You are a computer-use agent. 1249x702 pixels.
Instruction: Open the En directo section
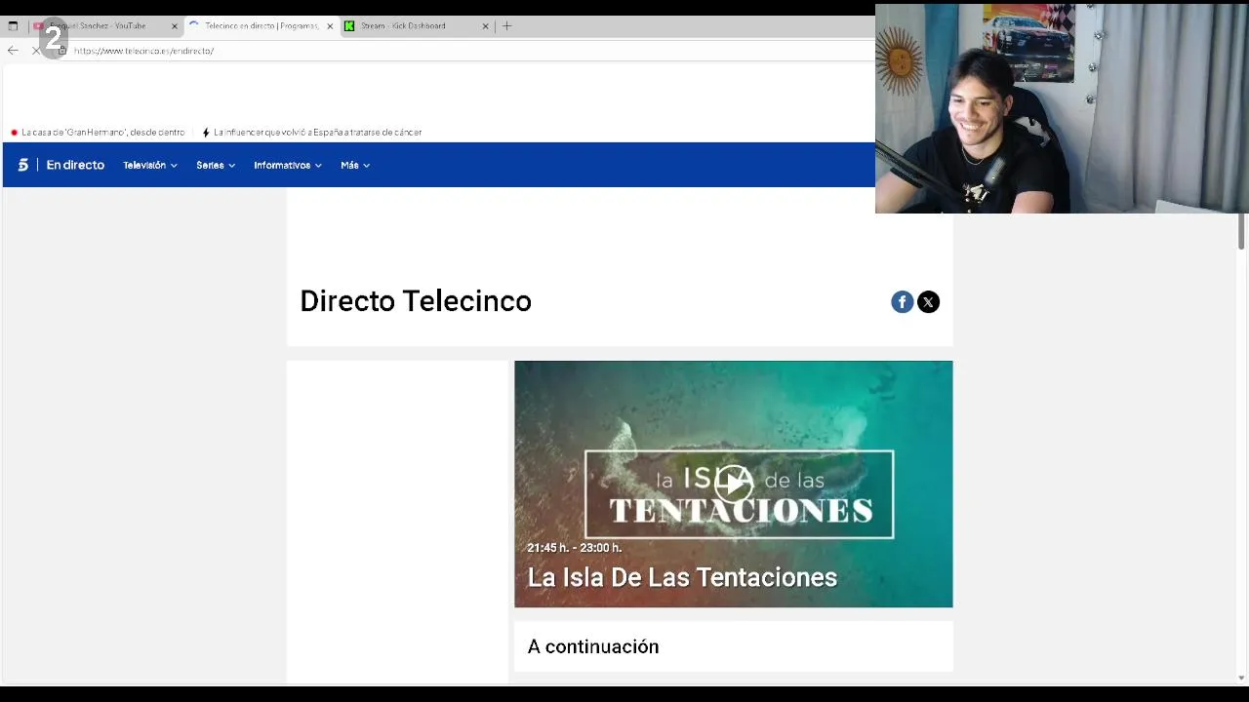(x=75, y=165)
